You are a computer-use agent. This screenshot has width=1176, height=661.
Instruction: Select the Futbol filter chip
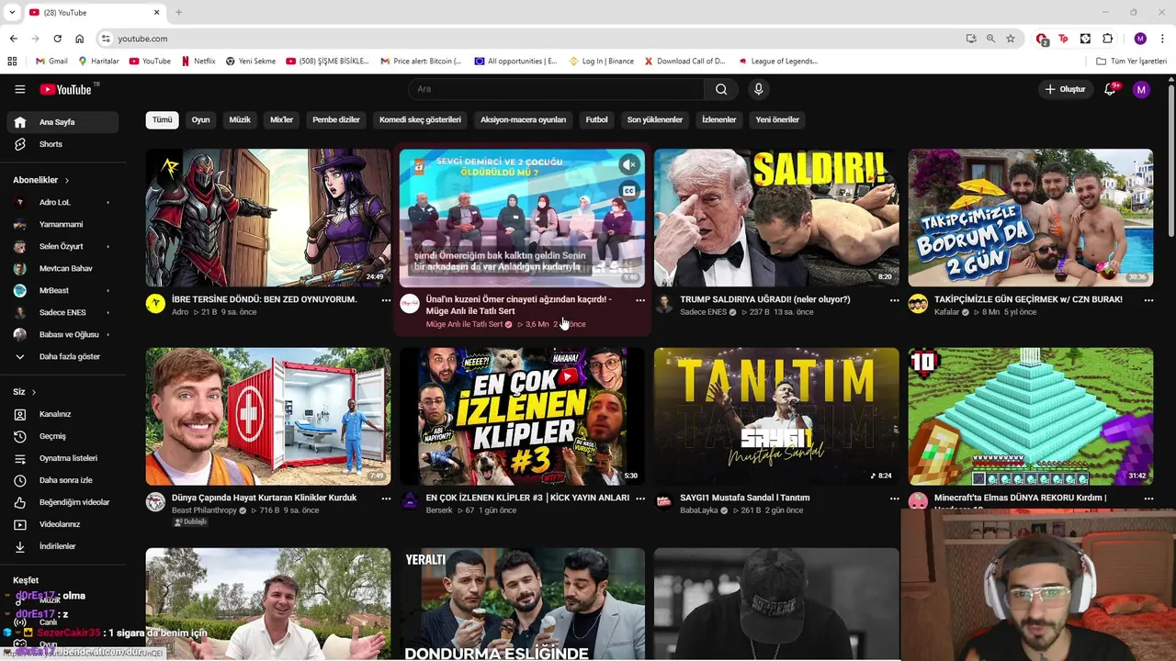pos(597,119)
